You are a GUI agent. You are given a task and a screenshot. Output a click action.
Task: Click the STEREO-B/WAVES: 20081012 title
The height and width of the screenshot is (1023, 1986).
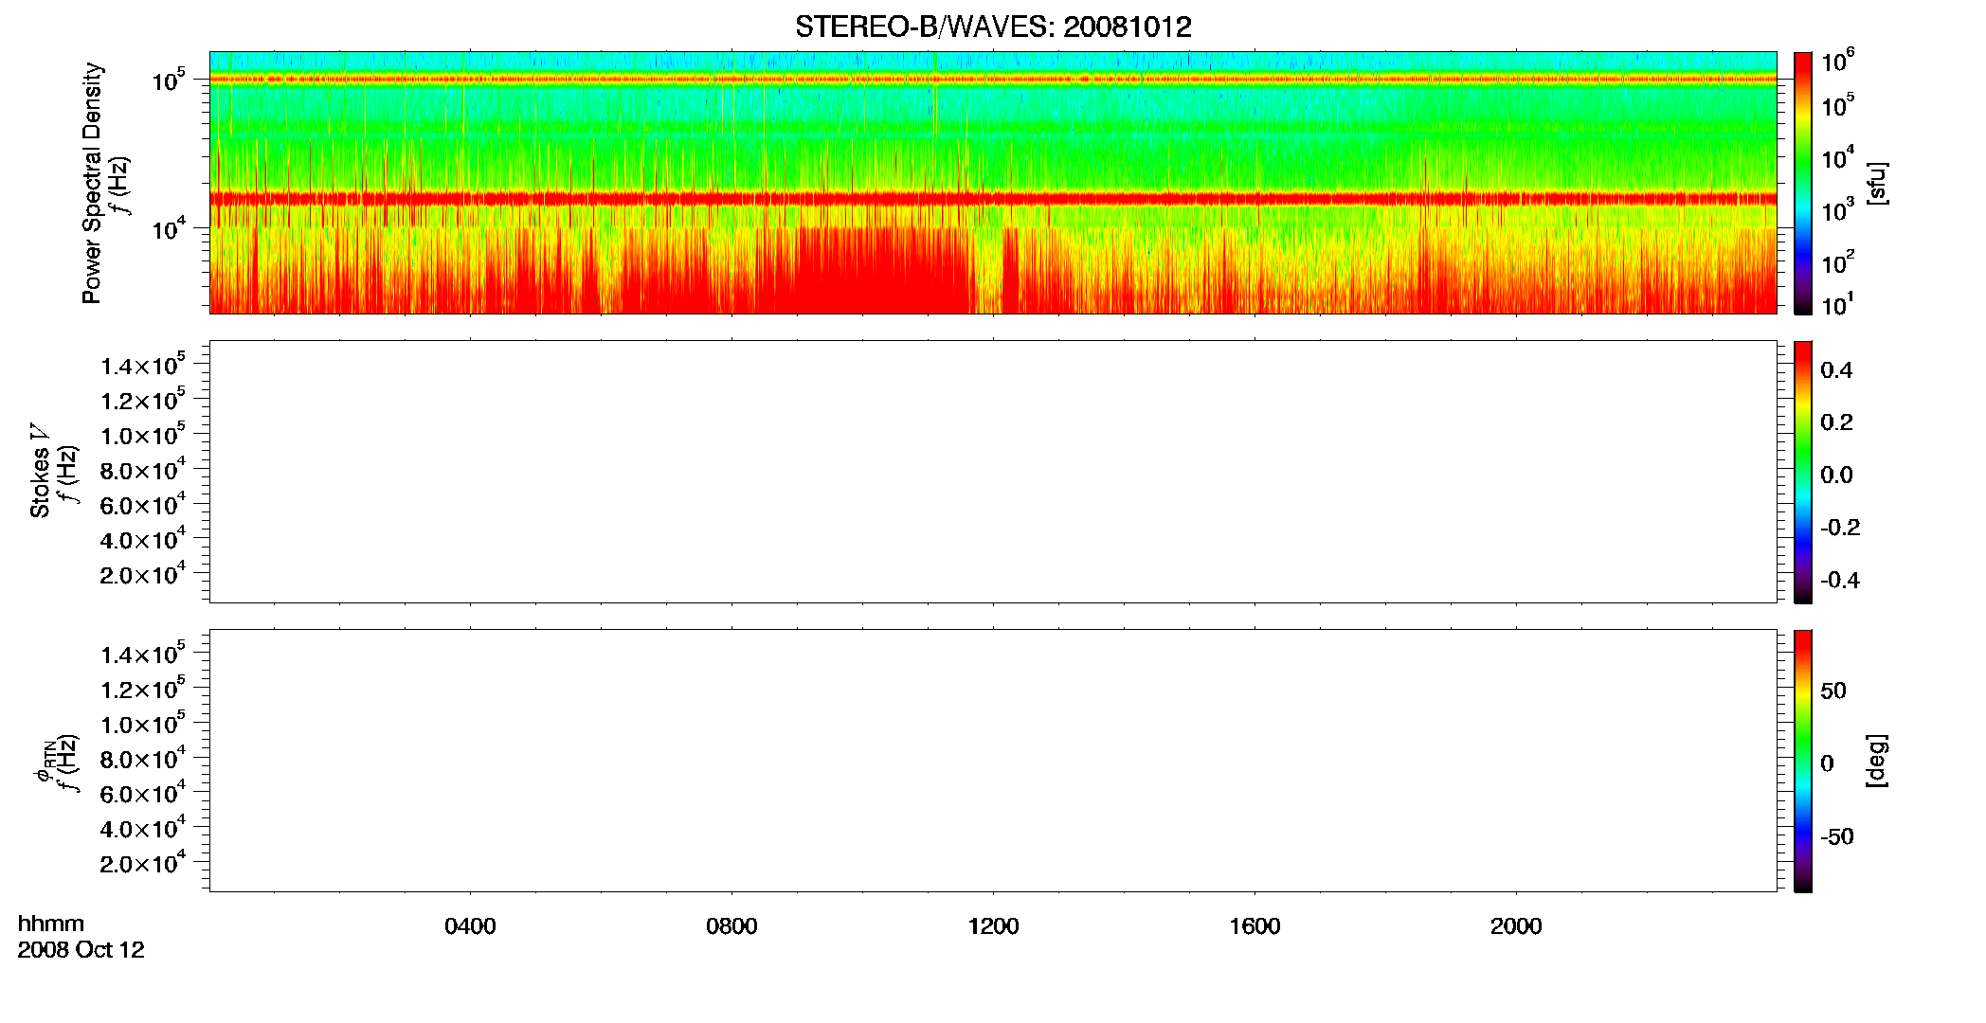[x=993, y=27]
